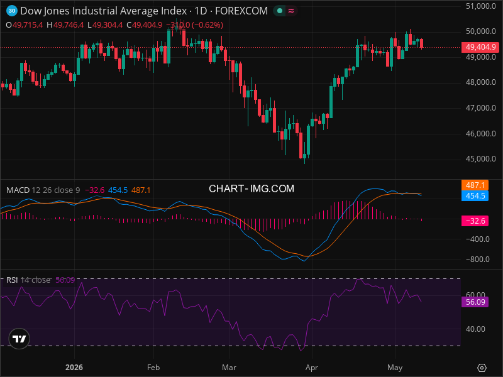Viewport: 503px width, 377px height.
Task: Click the MACD indicator legend label
Action: (18, 190)
